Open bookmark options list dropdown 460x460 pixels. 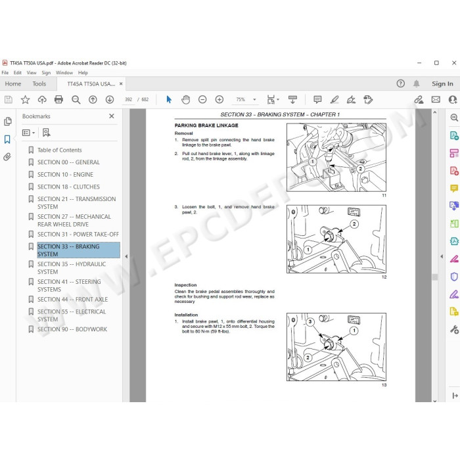tap(28, 133)
